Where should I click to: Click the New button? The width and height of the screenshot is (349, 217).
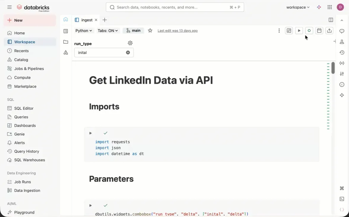click(30, 20)
